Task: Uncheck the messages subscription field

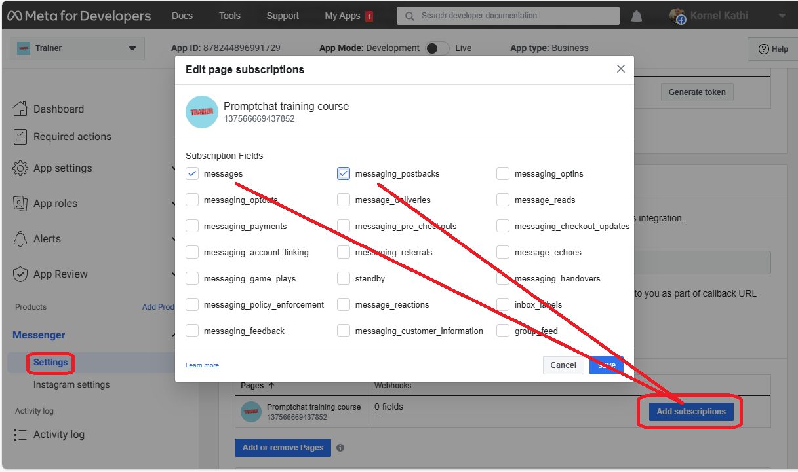Action: [x=192, y=174]
